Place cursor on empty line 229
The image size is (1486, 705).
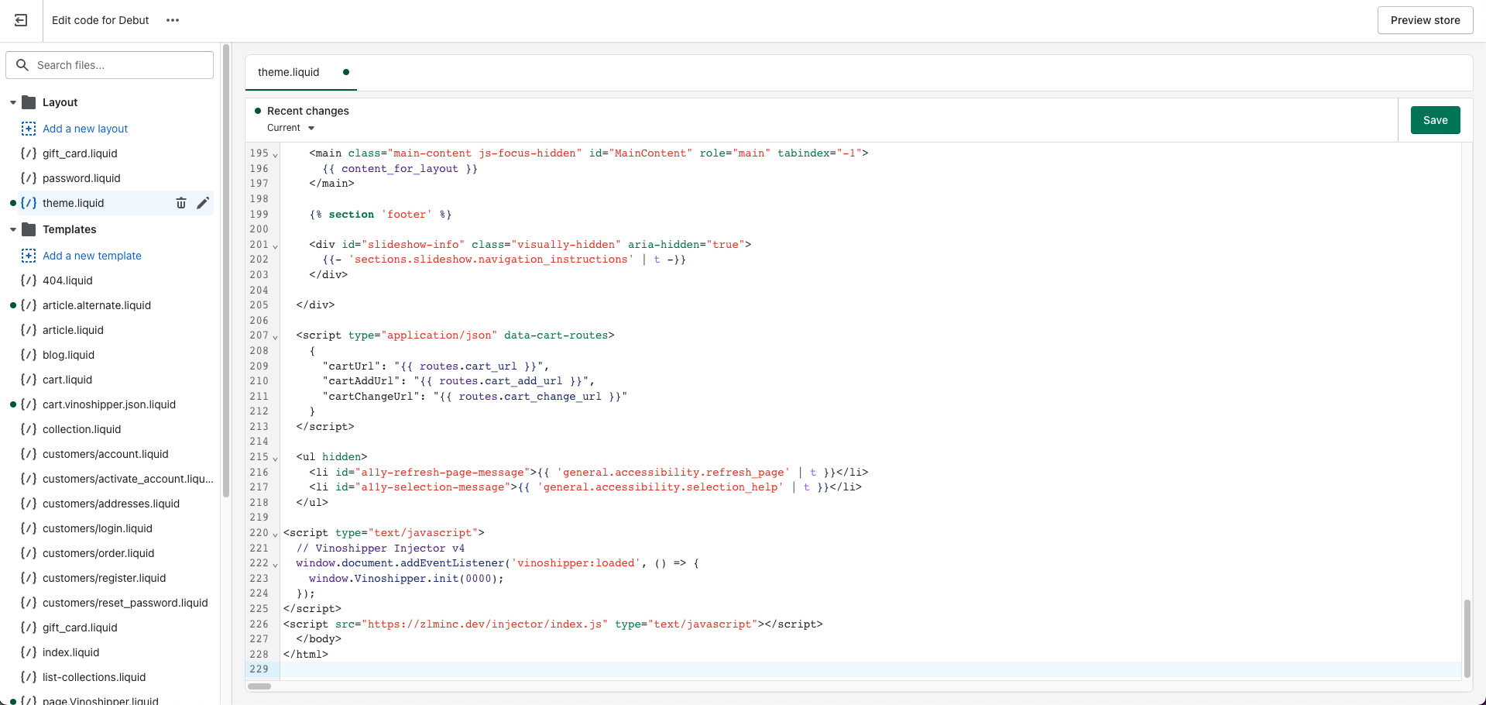pos(870,669)
